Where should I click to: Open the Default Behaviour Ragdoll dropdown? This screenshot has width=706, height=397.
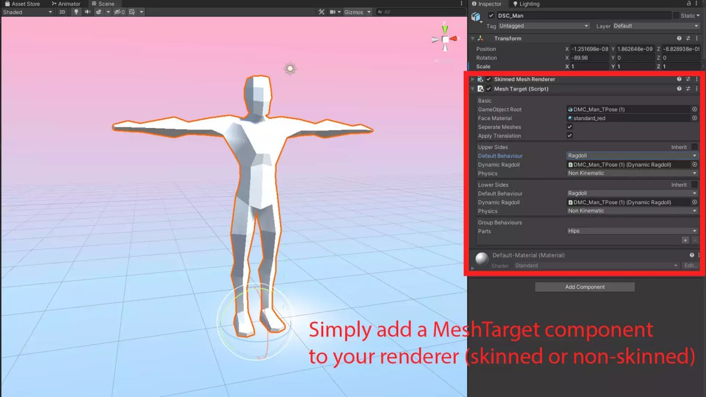point(632,155)
